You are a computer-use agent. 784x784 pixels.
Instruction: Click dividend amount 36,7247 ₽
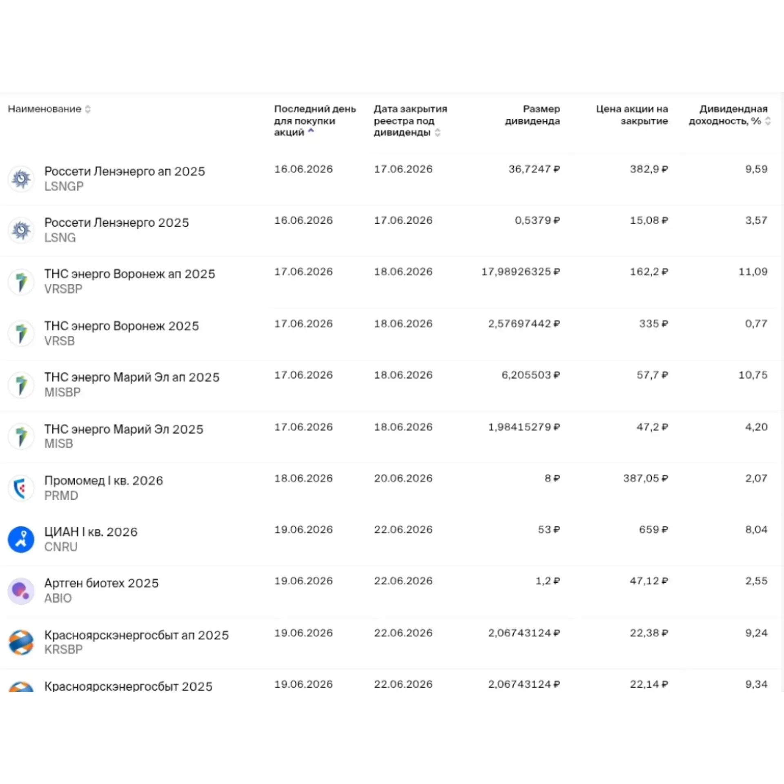[534, 169]
